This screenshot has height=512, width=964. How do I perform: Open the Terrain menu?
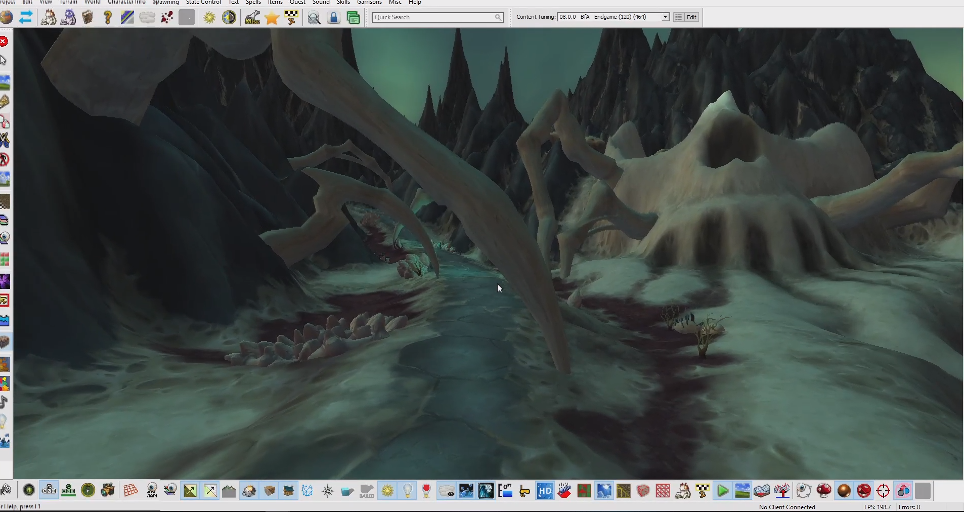68,2
